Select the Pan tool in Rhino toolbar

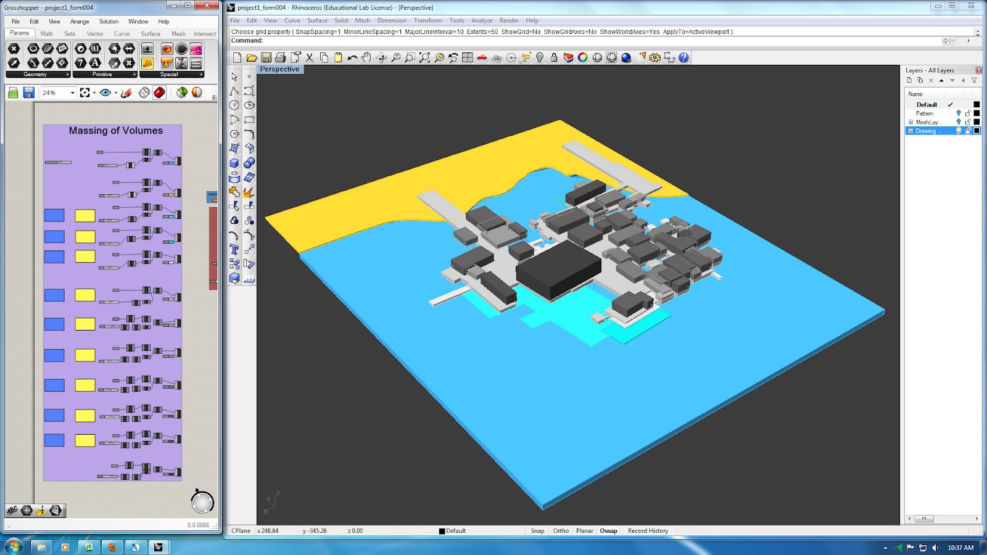click(x=366, y=57)
